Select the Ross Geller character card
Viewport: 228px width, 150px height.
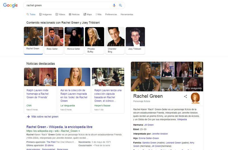[x=54, y=40]
